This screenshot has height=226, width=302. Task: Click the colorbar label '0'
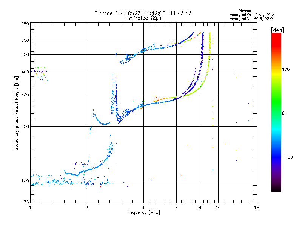click(283, 113)
